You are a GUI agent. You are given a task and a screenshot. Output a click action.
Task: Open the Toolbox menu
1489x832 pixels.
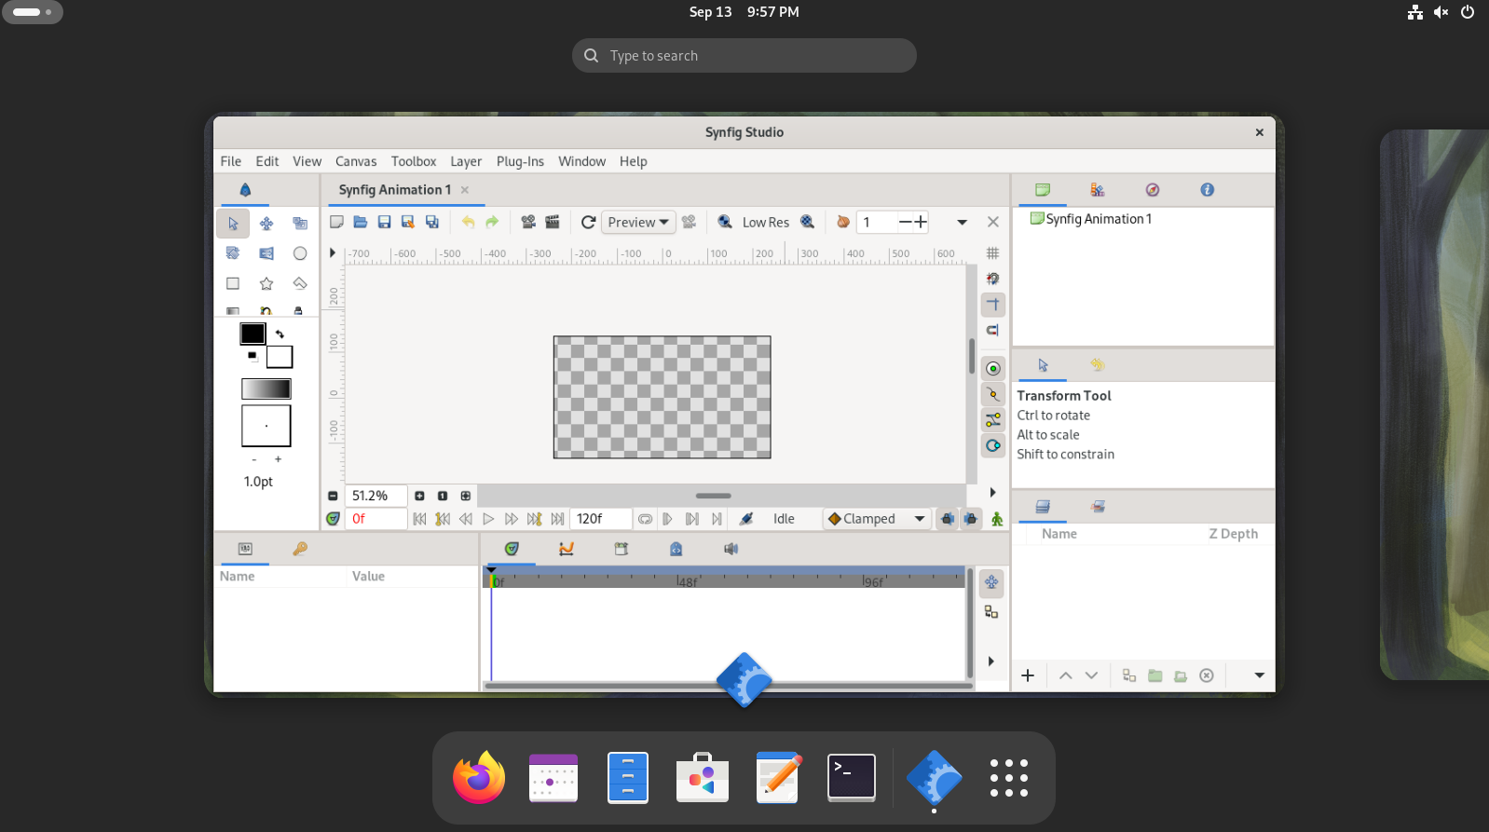(x=414, y=161)
